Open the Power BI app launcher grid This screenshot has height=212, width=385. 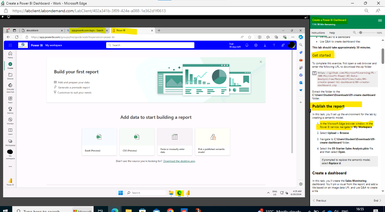pyautogui.click(x=10, y=45)
